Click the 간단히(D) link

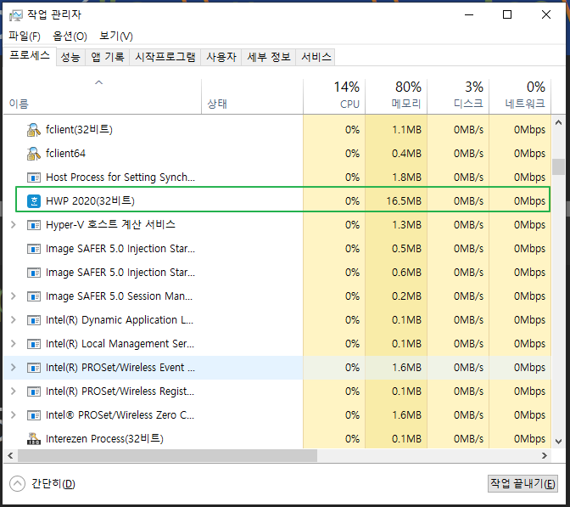pyautogui.click(x=53, y=484)
